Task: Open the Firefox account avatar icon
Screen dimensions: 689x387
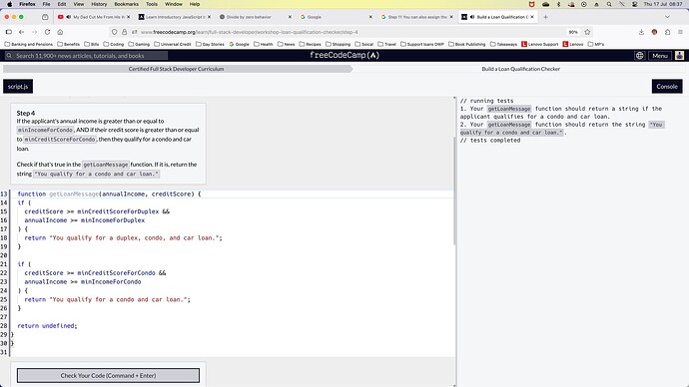Action: coord(654,32)
